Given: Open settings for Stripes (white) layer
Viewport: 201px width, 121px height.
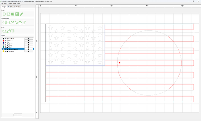Looking at the screenshot, I should 29,49.
